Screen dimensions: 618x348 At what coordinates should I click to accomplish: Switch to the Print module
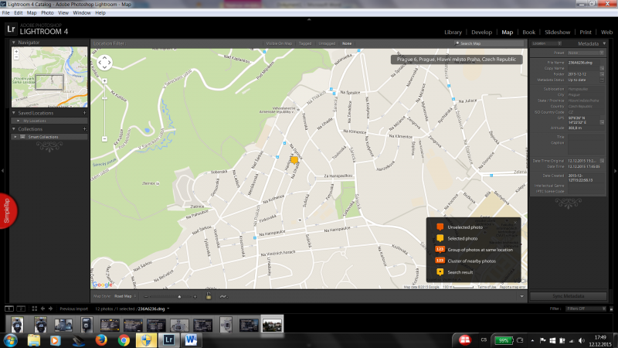[x=586, y=32]
